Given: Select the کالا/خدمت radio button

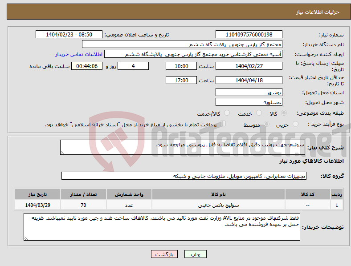Looking at the screenshot, I should pos(227,113).
